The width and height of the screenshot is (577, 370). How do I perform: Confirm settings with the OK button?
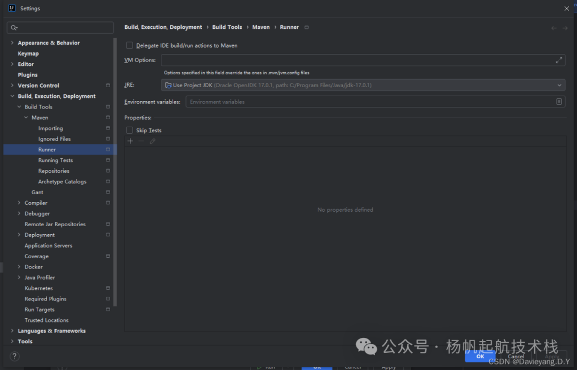(480, 357)
